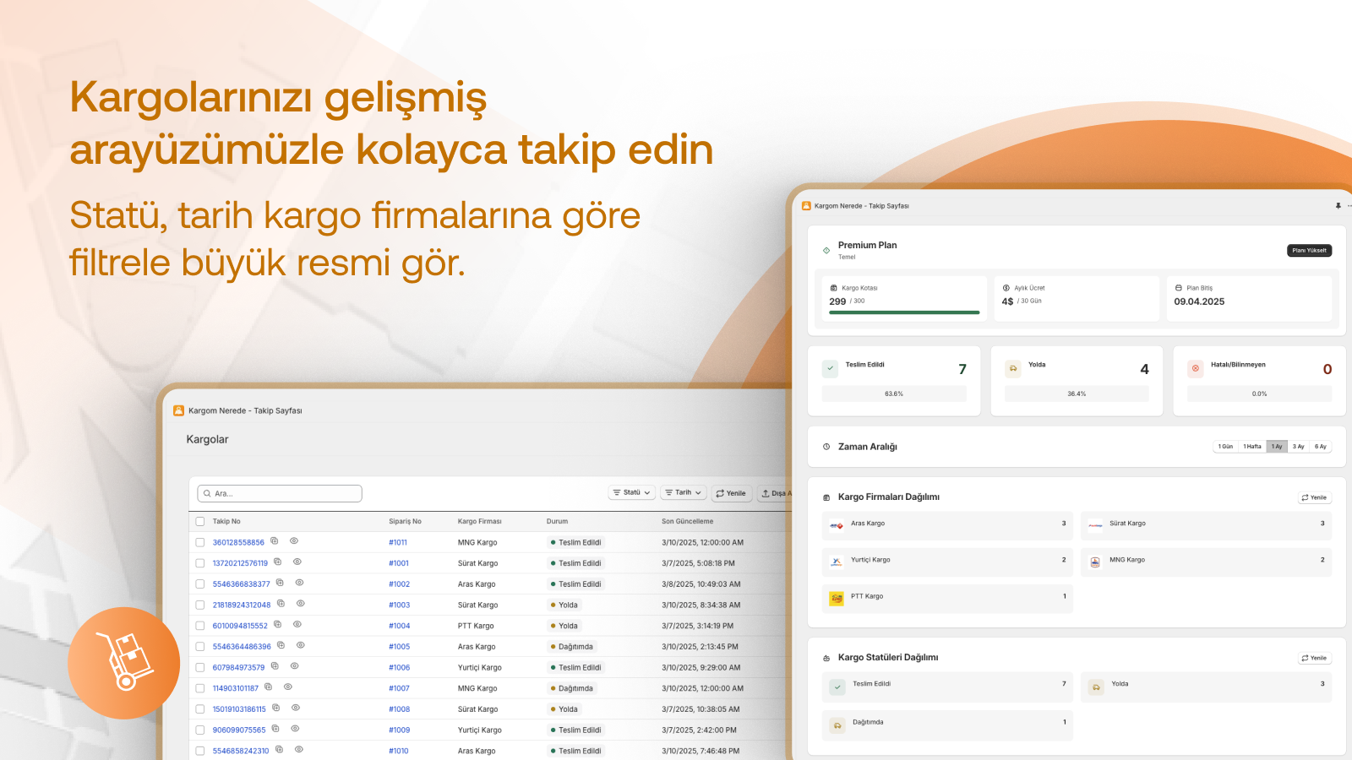Eye icon for tracking 21818924312048

point(300,604)
